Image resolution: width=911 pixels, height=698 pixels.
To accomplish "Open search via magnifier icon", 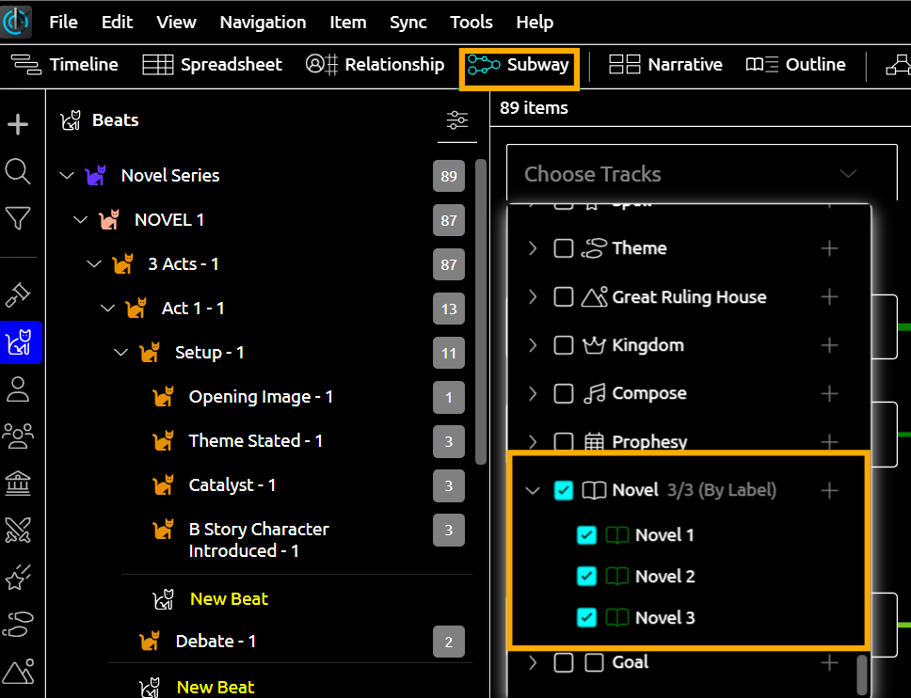I will tap(18, 172).
